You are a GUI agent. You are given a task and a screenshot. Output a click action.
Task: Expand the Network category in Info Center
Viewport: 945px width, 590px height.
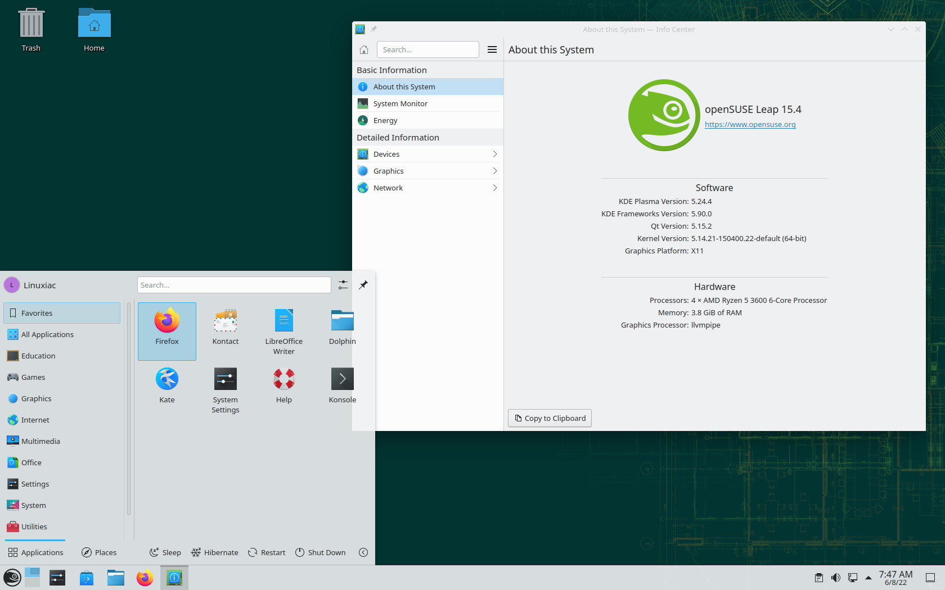coord(427,188)
